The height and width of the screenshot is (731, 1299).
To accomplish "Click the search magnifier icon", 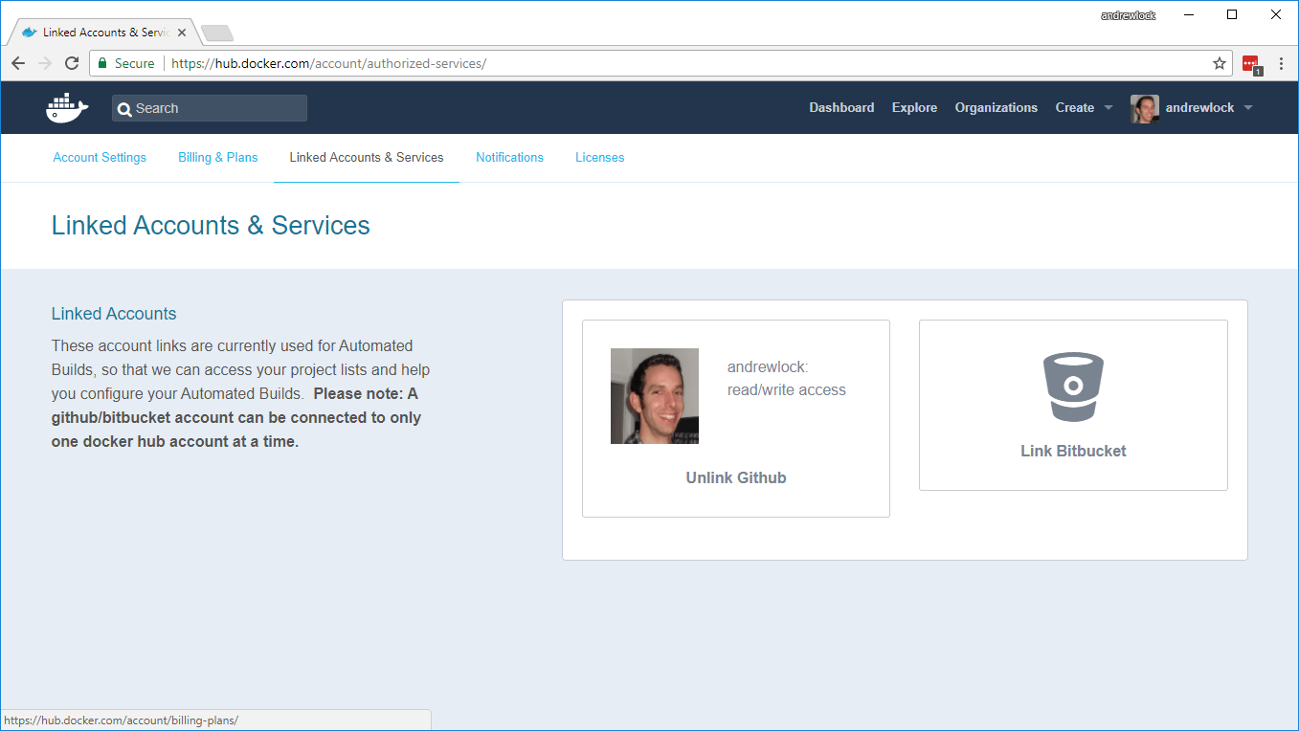I will click(124, 109).
